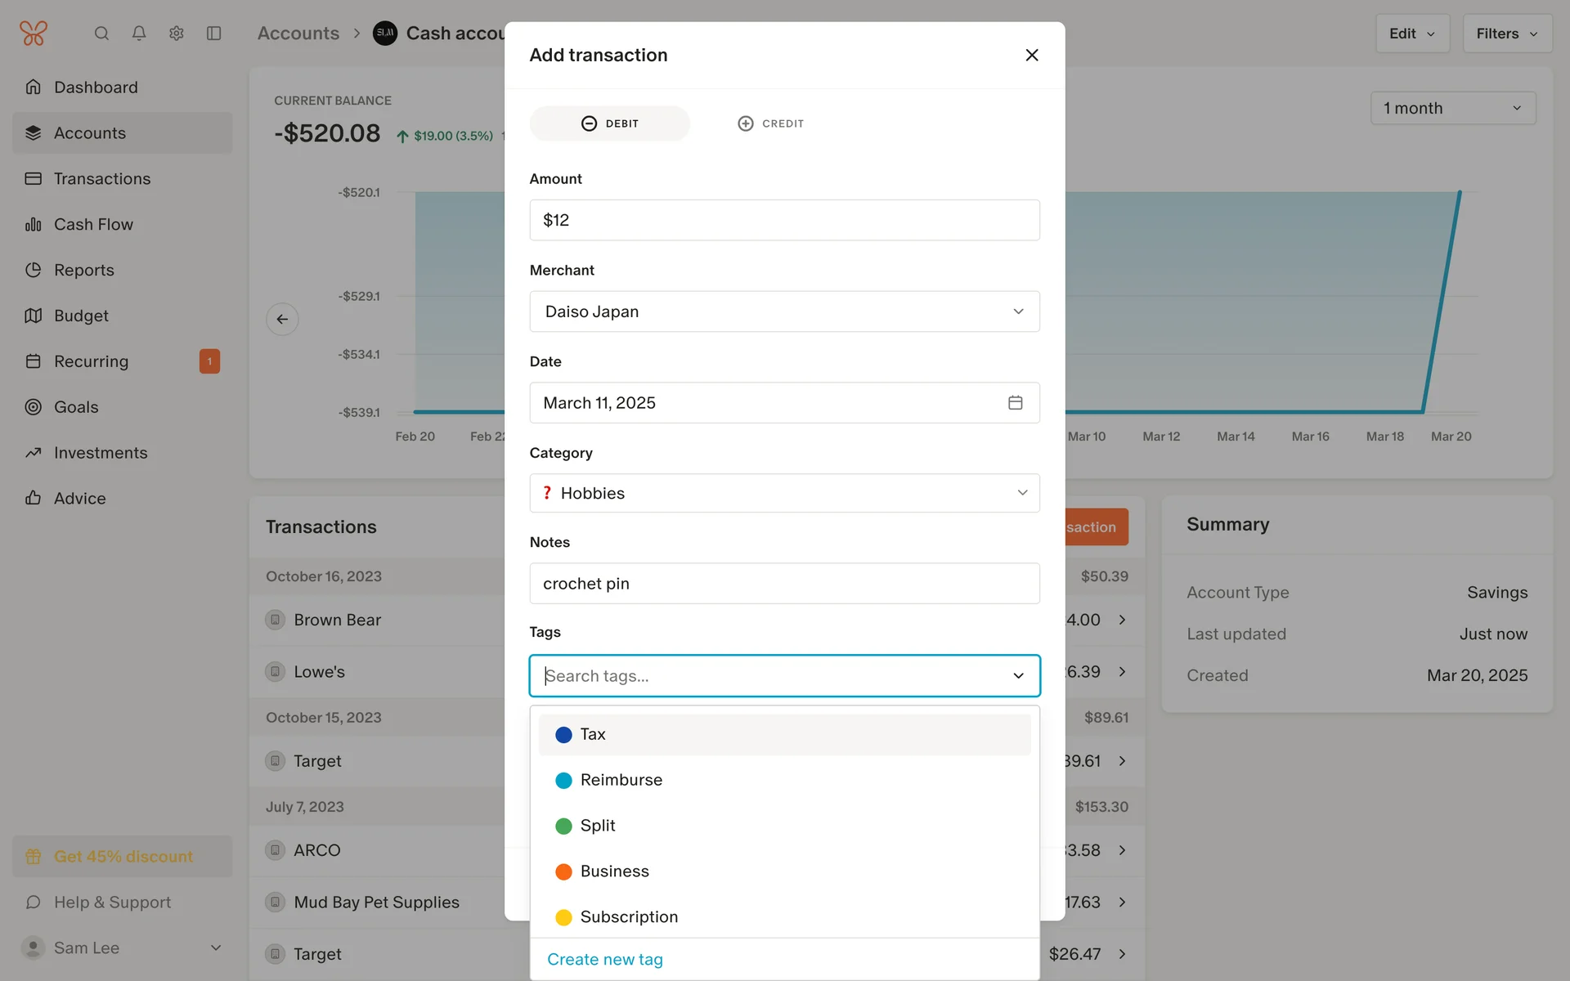1570x981 pixels.
Task: Open notifications bell icon
Action: point(139,34)
